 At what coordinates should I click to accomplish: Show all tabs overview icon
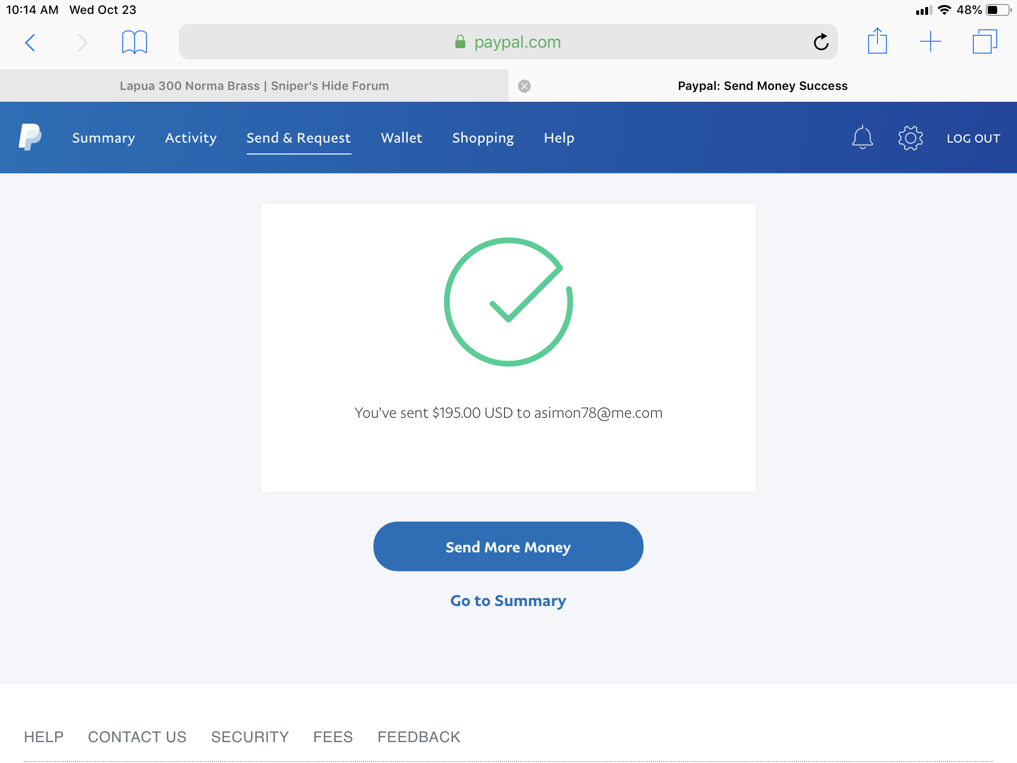click(x=985, y=41)
